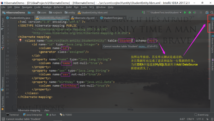Open the Tools menu

[x=84, y=7]
